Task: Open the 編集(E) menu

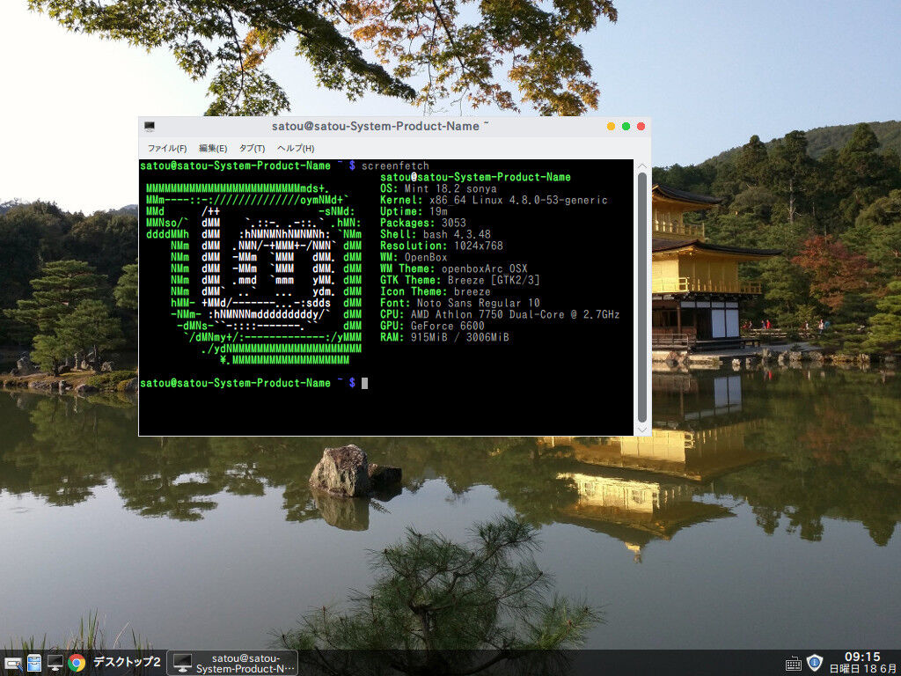Action: 211,147
